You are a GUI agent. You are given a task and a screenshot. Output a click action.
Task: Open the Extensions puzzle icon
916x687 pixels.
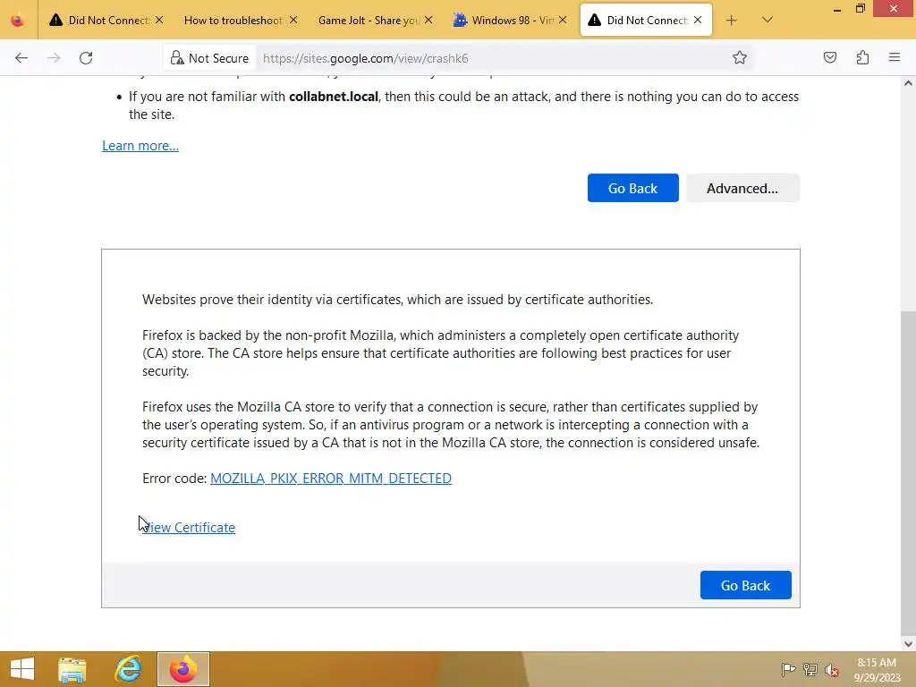click(x=862, y=58)
